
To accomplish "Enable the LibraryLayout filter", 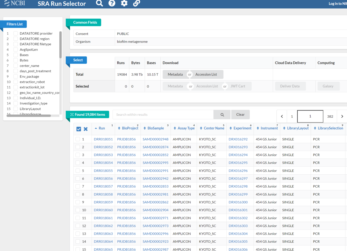I will (x=16, y=109).
